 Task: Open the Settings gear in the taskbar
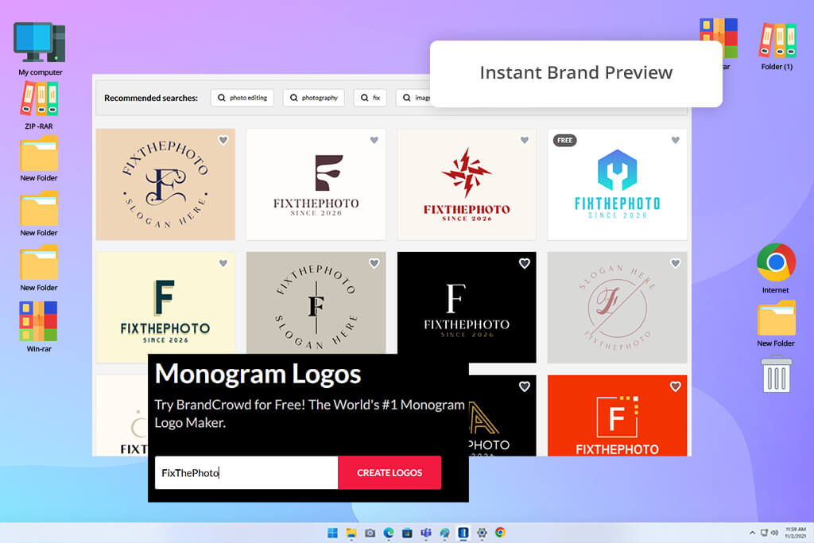click(482, 533)
